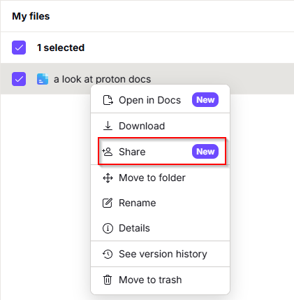
Task: Click the version history clock icon
Action: [108, 254]
